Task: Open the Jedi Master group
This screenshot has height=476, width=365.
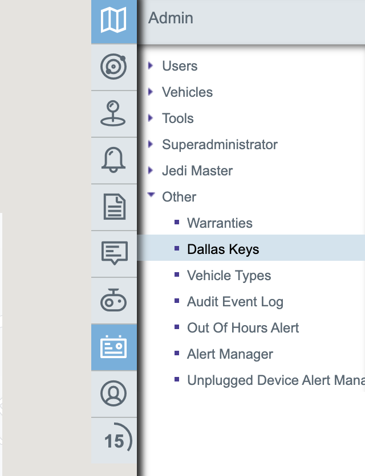Action: 151,171
